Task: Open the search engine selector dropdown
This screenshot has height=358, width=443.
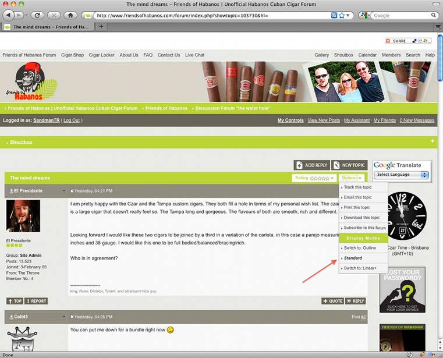Action: pos(365,15)
